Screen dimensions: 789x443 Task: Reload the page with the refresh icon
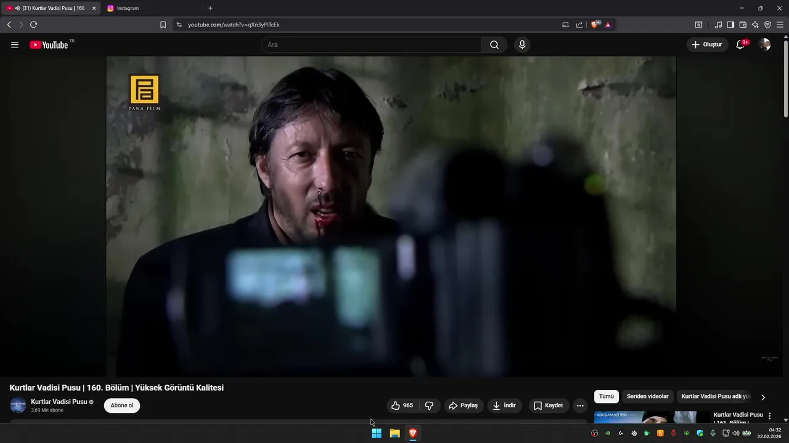33,25
